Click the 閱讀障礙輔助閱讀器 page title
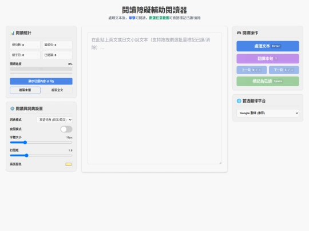 tap(154, 10)
